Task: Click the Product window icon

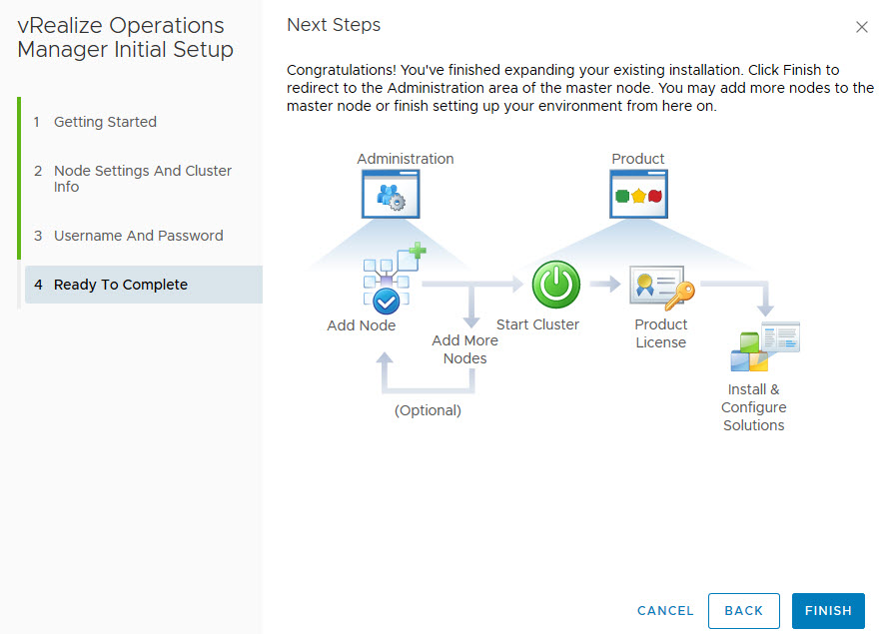Action: pyautogui.click(x=638, y=194)
